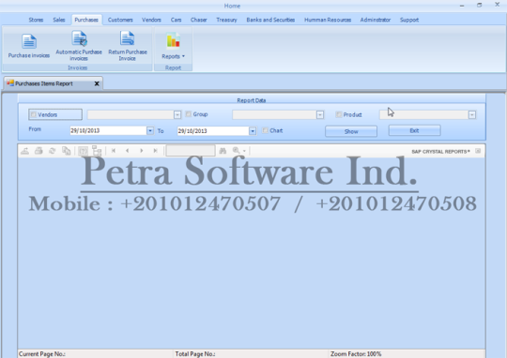Open the To date picker dropdown
Viewport: 507px width, 358px height.
pyautogui.click(x=253, y=131)
